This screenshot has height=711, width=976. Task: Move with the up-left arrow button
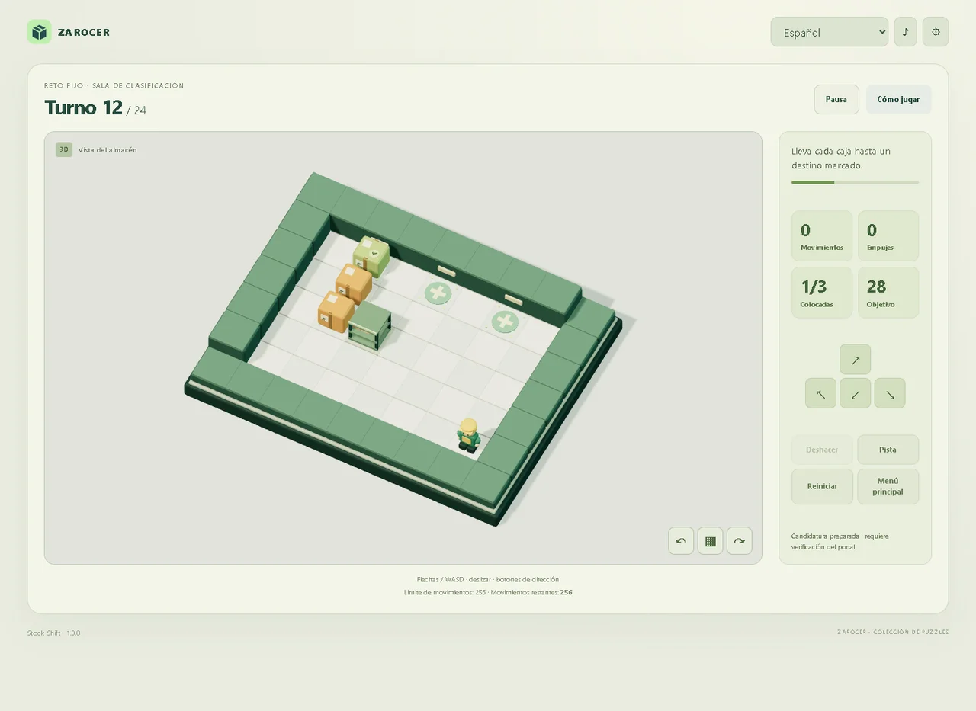820,393
